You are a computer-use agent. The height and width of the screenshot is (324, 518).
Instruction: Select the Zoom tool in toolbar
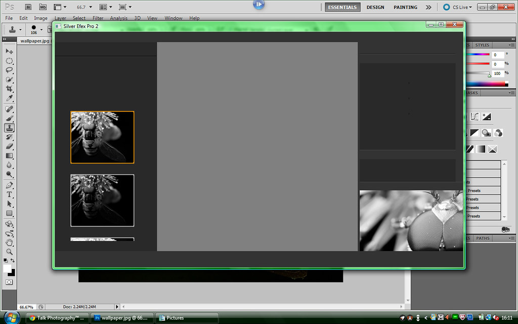point(9,252)
